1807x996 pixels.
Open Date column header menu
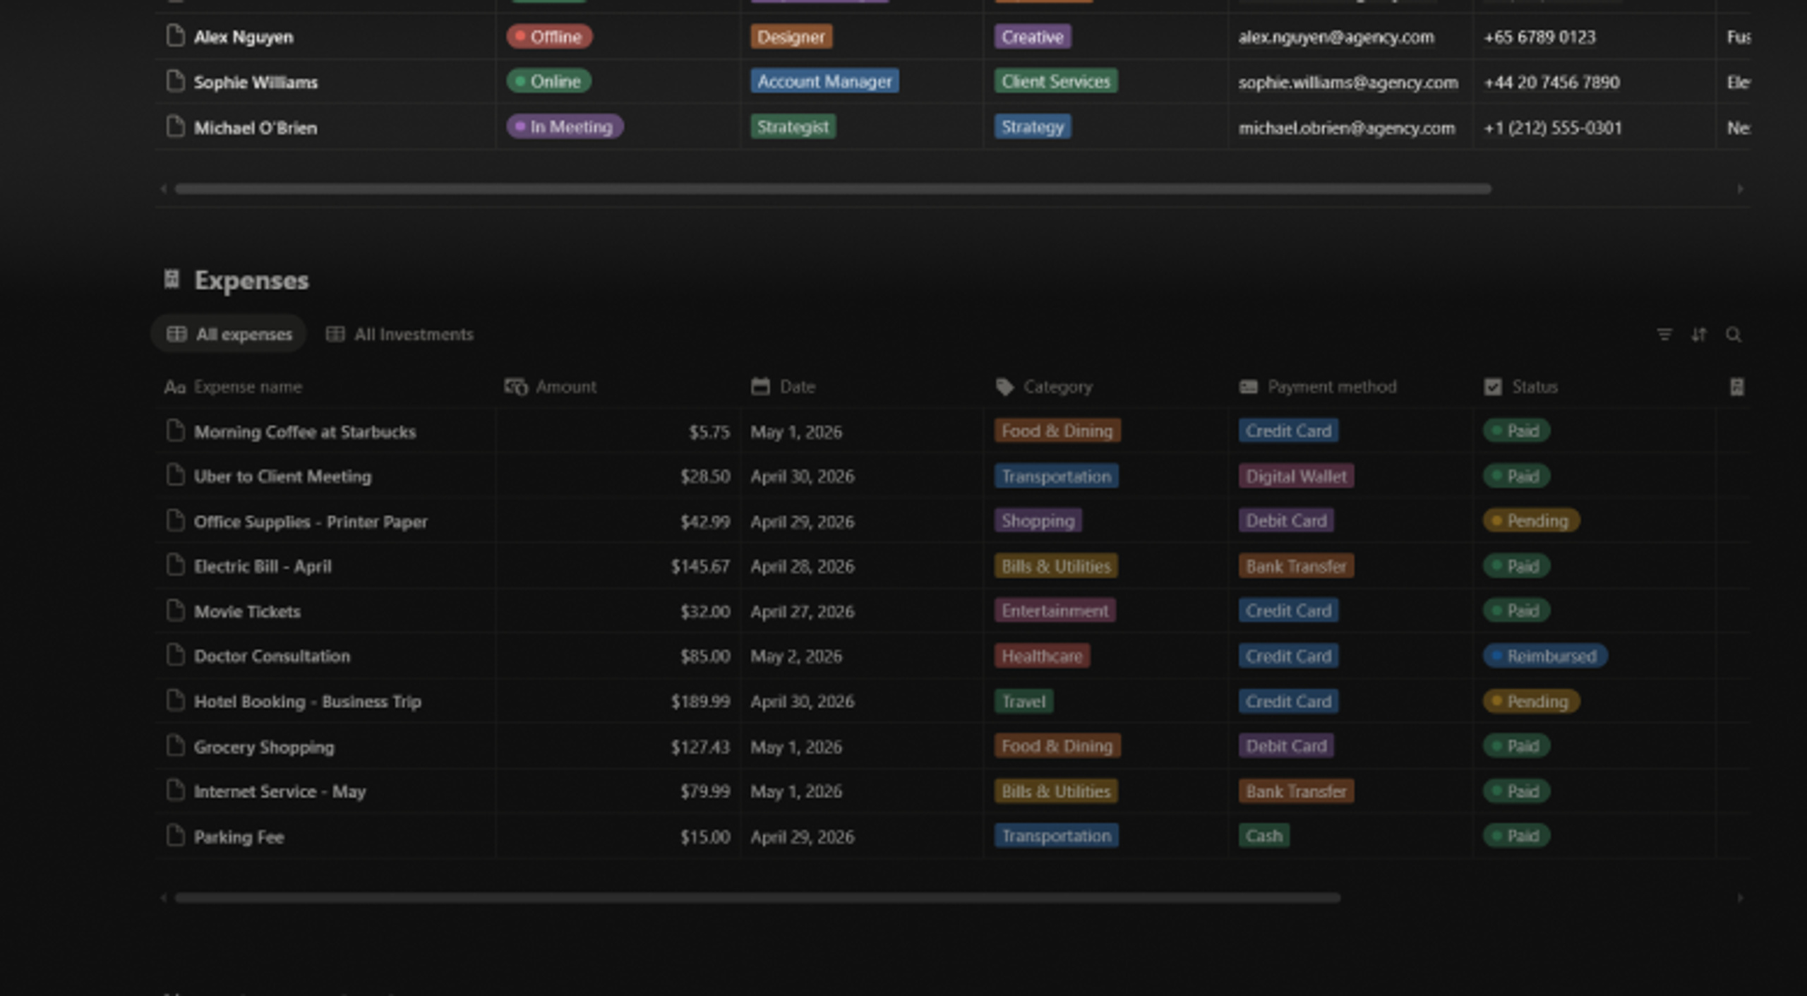coord(784,387)
